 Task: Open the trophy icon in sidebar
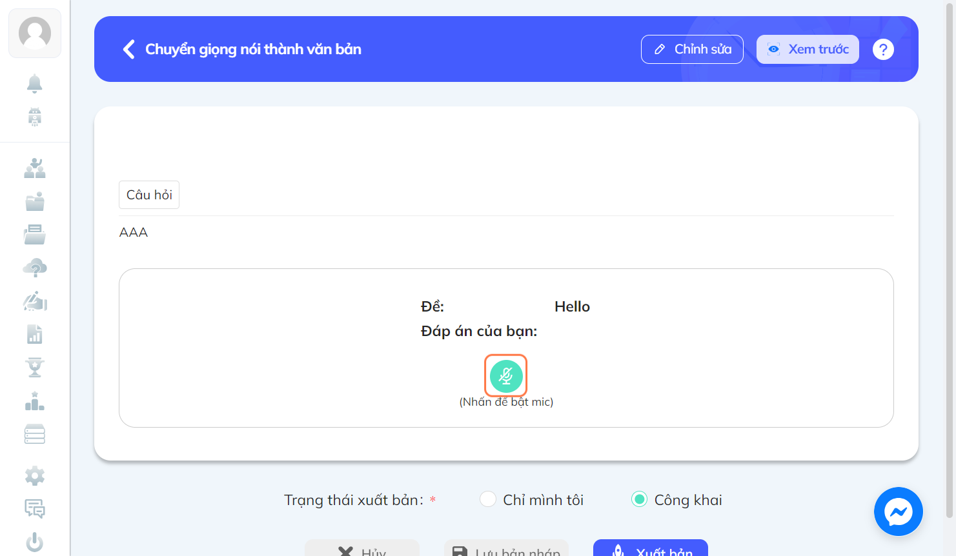pos(35,368)
